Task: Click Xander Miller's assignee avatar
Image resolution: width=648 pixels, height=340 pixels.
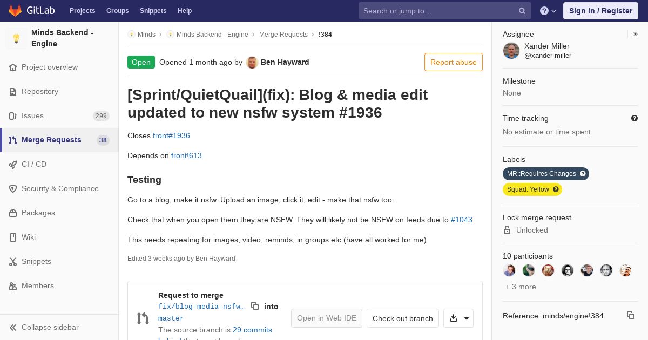Action: tap(511, 51)
